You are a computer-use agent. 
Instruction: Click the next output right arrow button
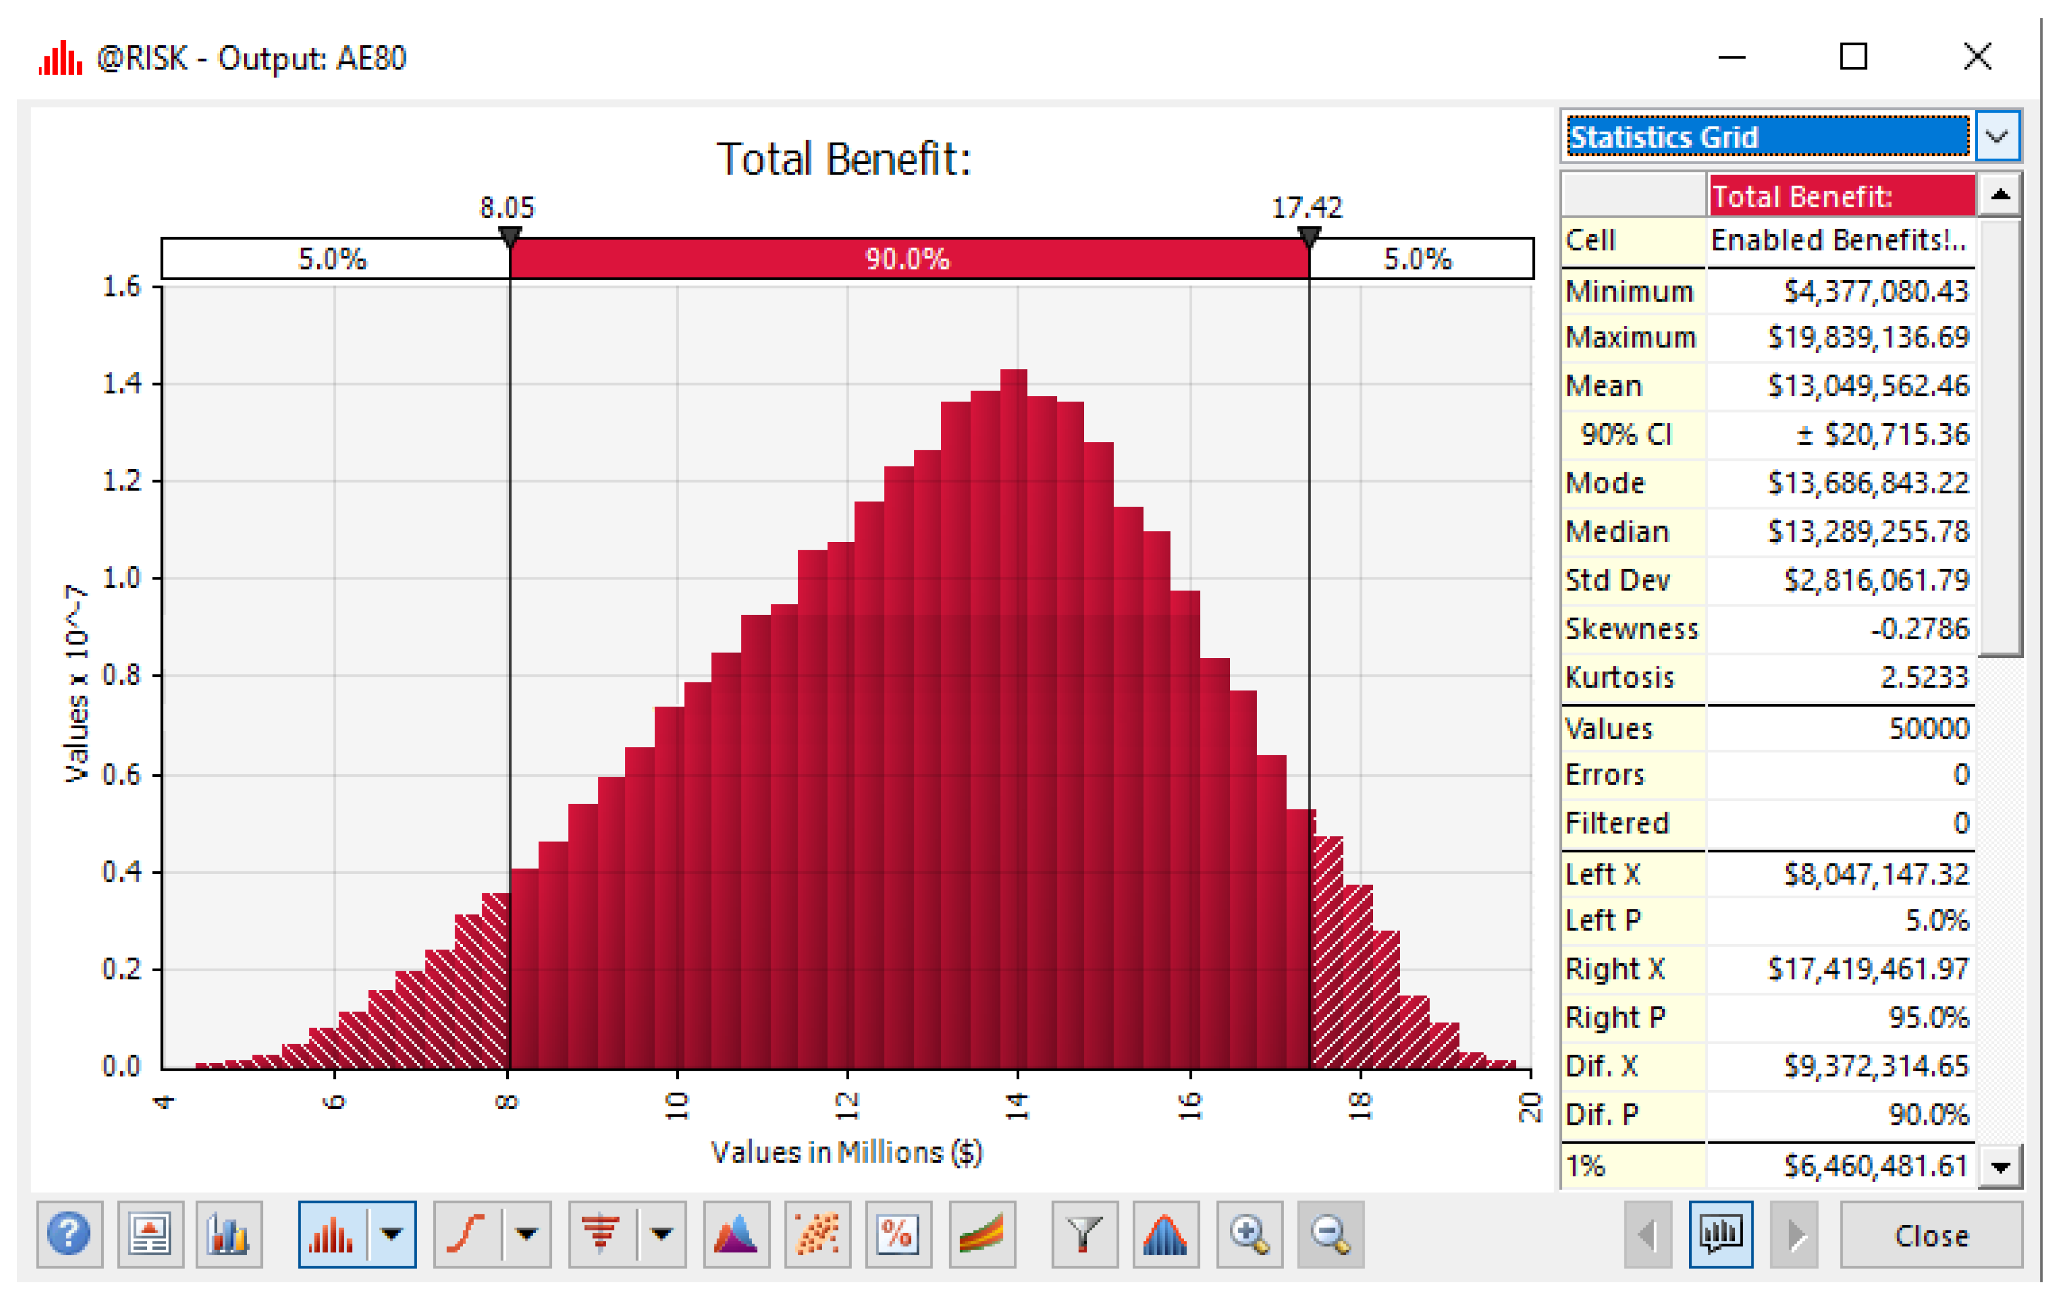(x=1795, y=1234)
